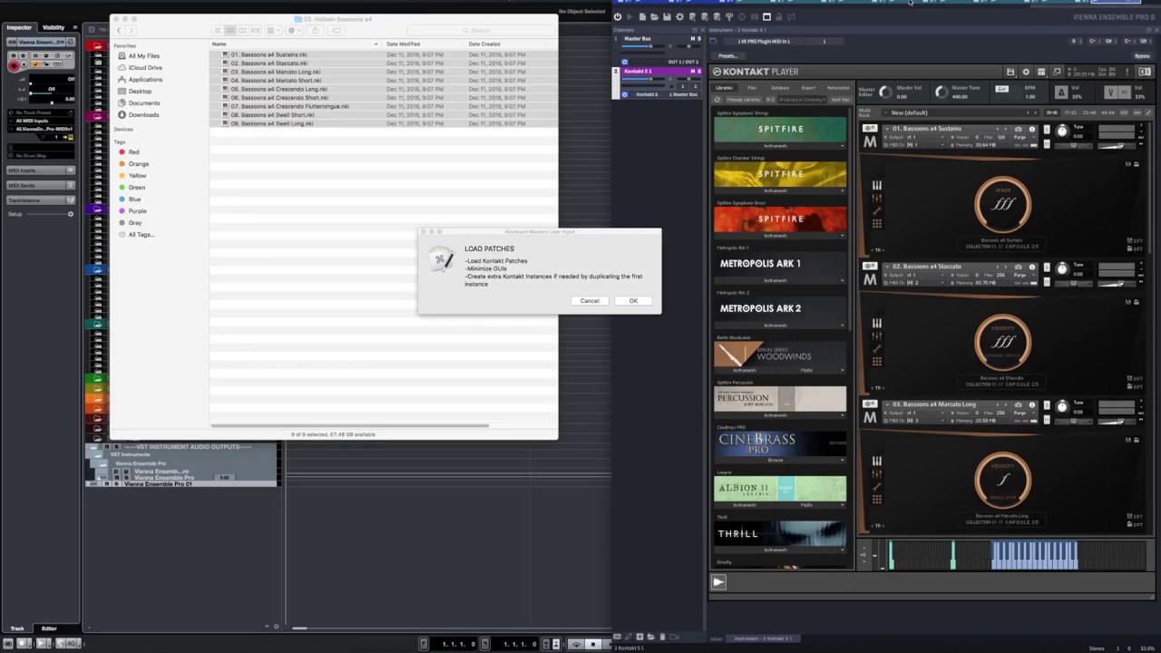Image resolution: width=1161 pixels, height=653 pixels.
Task: Mute the Master Bus channel
Action: pyautogui.click(x=692, y=39)
